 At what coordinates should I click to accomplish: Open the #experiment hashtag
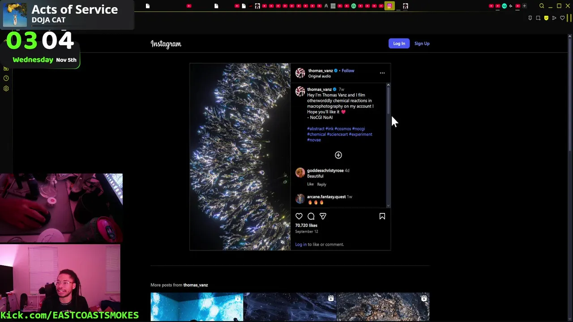tap(360, 134)
